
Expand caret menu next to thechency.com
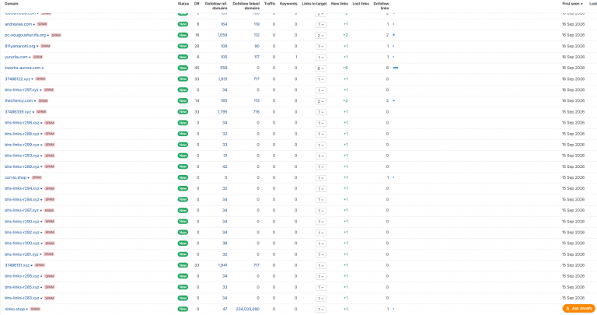[x=35, y=101]
